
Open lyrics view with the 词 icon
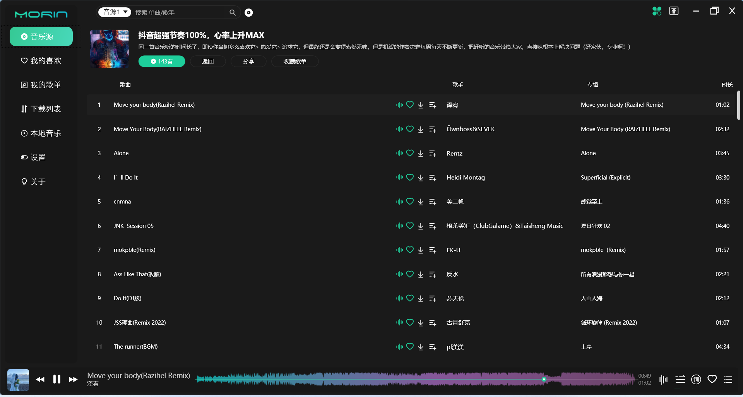(x=696, y=380)
